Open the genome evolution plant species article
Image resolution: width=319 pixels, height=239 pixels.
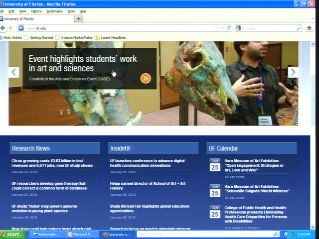tap(44, 209)
